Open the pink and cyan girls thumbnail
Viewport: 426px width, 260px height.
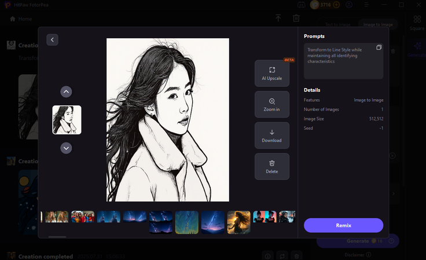click(265, 217)
